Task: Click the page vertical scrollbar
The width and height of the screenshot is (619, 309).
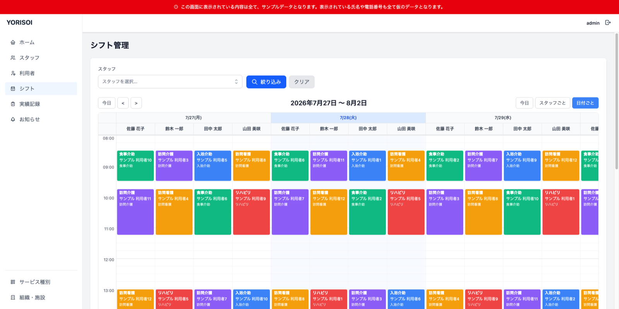Action: pos(617,101)
